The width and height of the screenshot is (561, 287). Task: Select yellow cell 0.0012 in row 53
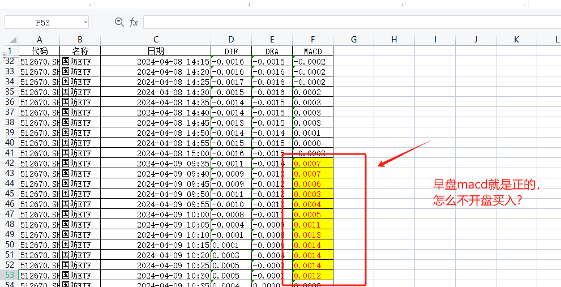(x=312, y=275)
